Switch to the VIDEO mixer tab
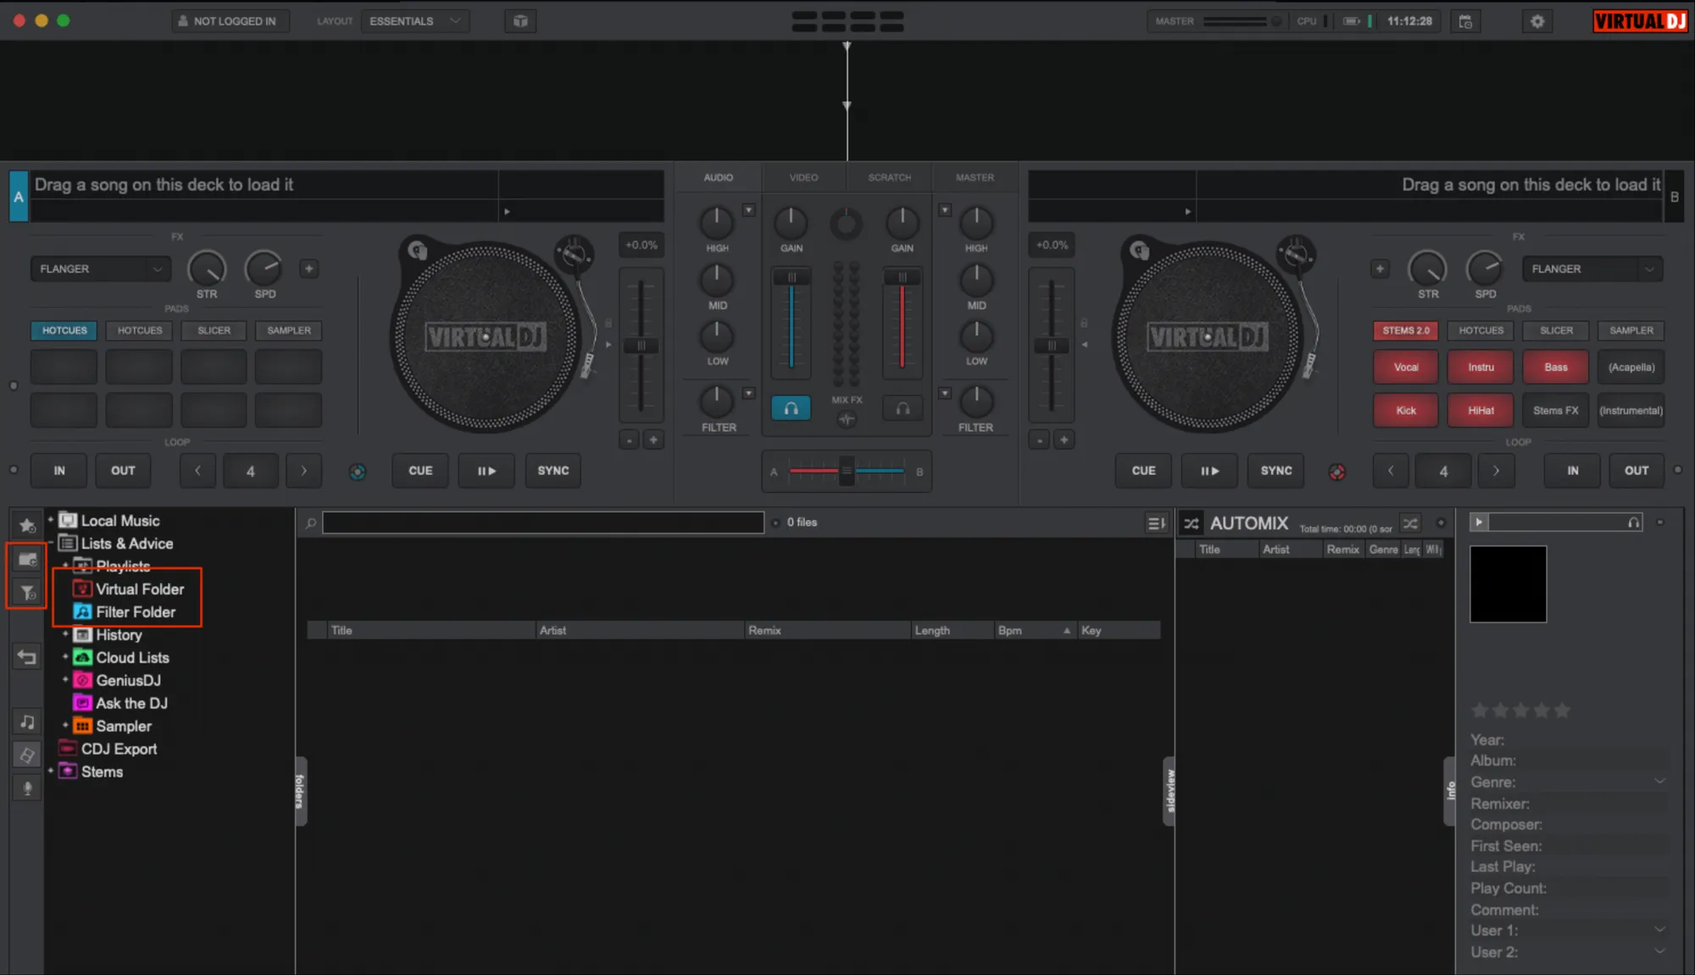The image size is (1695, 975). click(x=803, y=177)
